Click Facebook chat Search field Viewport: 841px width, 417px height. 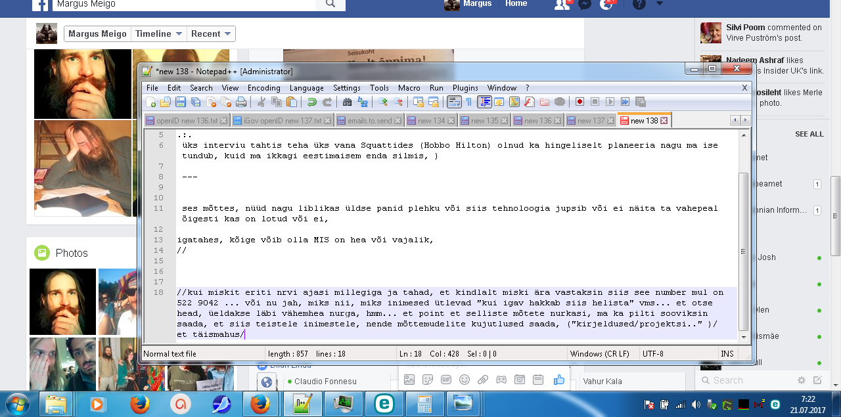(x=746, y=380)
